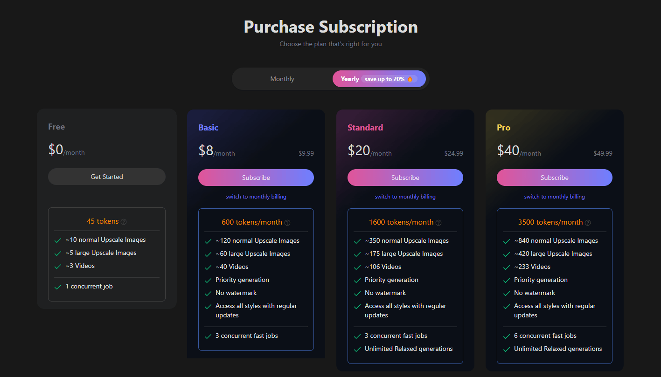This screenshot has width=661, height=377.
Task: Click Standard's switch to monthly billing link
Action: 405,197
